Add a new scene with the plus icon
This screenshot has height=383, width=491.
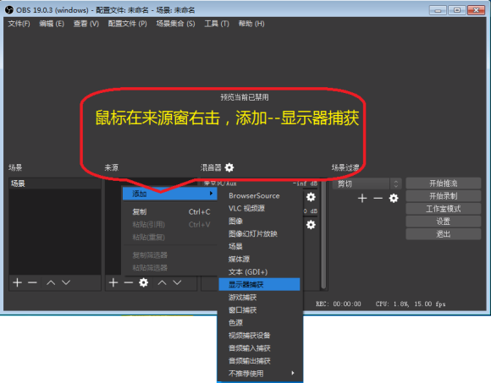17,282
